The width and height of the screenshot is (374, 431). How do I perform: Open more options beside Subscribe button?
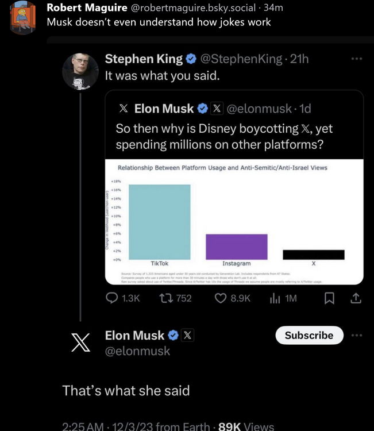coord(357,335)
